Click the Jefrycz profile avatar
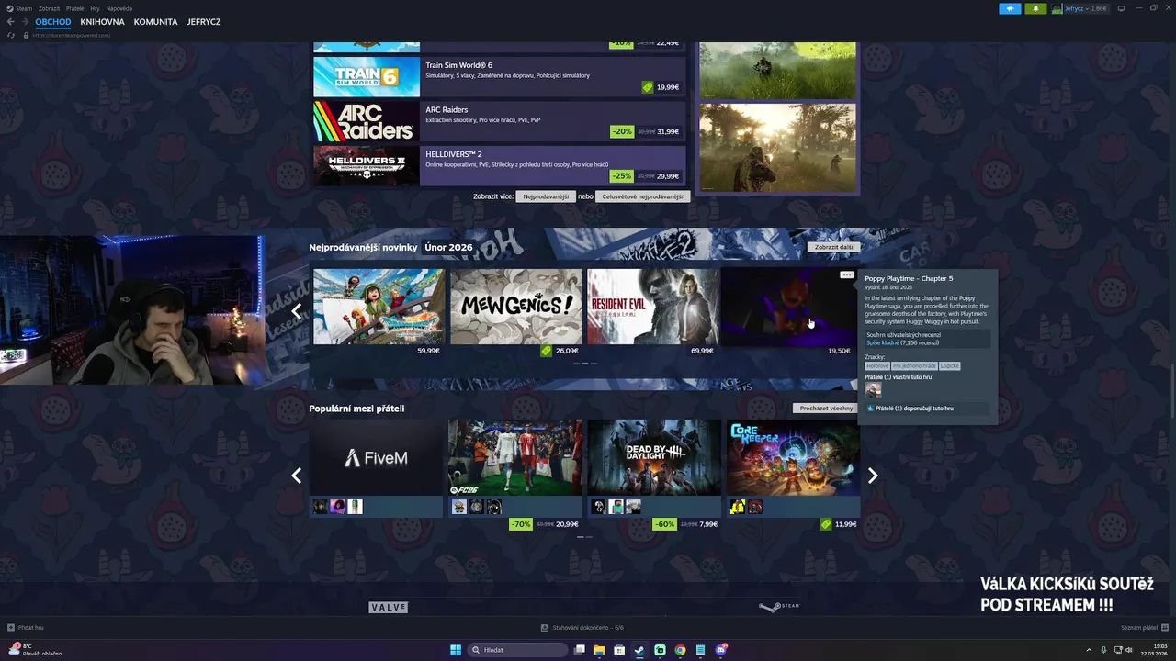This screenshot has height=661, width=1176. (x=1057, y=8)
